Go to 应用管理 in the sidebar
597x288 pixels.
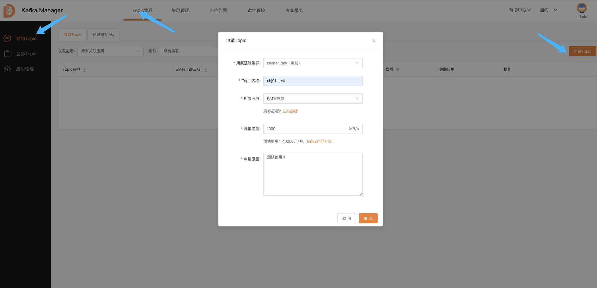(25, 69)
